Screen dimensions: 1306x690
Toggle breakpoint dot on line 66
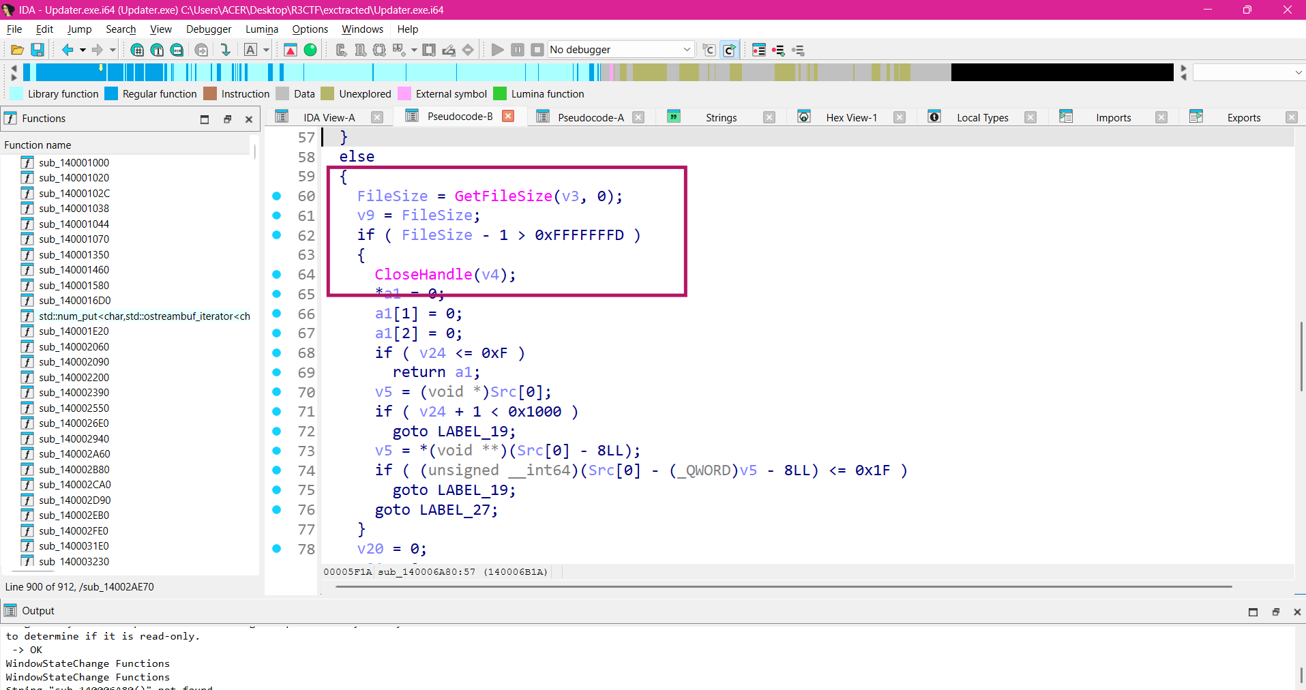tap(277, 314)
